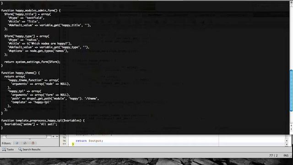
Task: Click the '77 | 2' cursor position indicator
Action: pos(273,155)
